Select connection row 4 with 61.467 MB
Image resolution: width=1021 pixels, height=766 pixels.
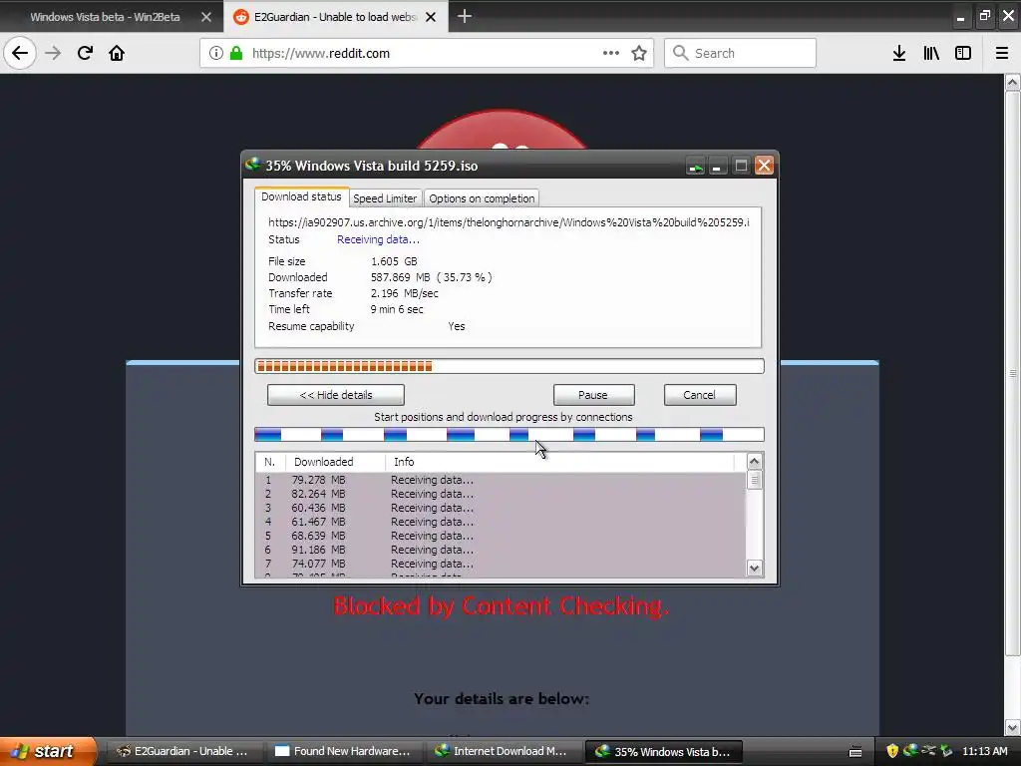tap(501, 522)
